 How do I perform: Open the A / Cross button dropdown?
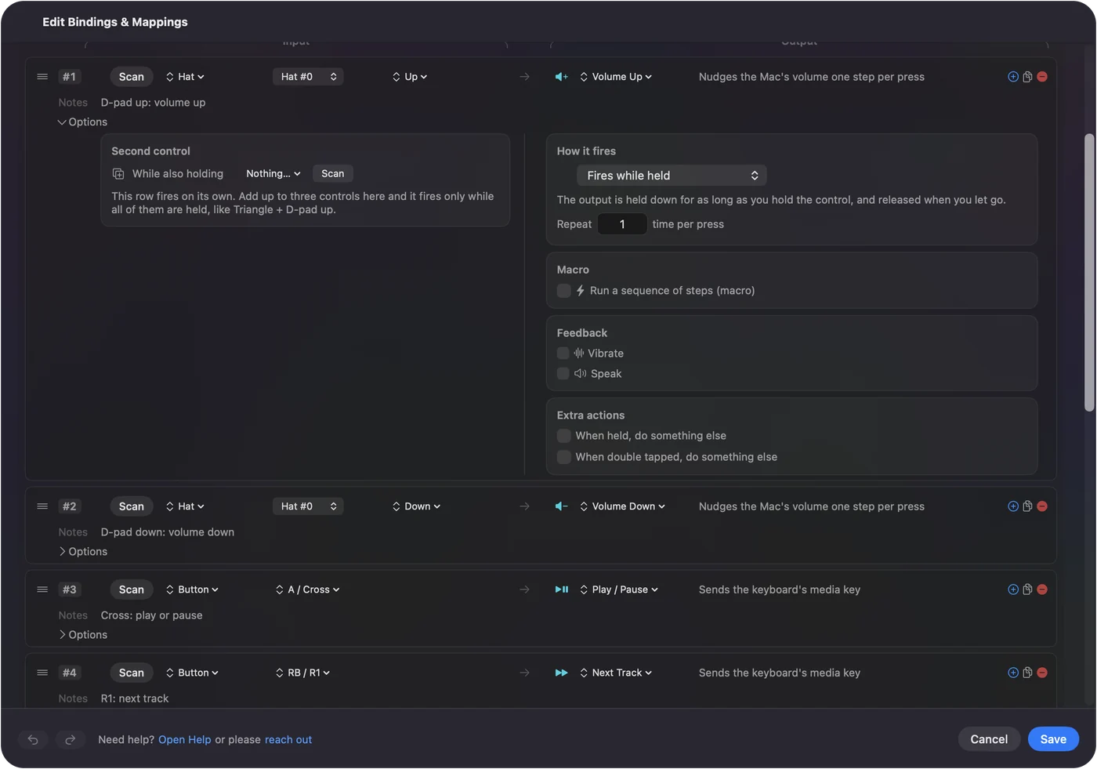pyautogui.click(x=308, y=589)
